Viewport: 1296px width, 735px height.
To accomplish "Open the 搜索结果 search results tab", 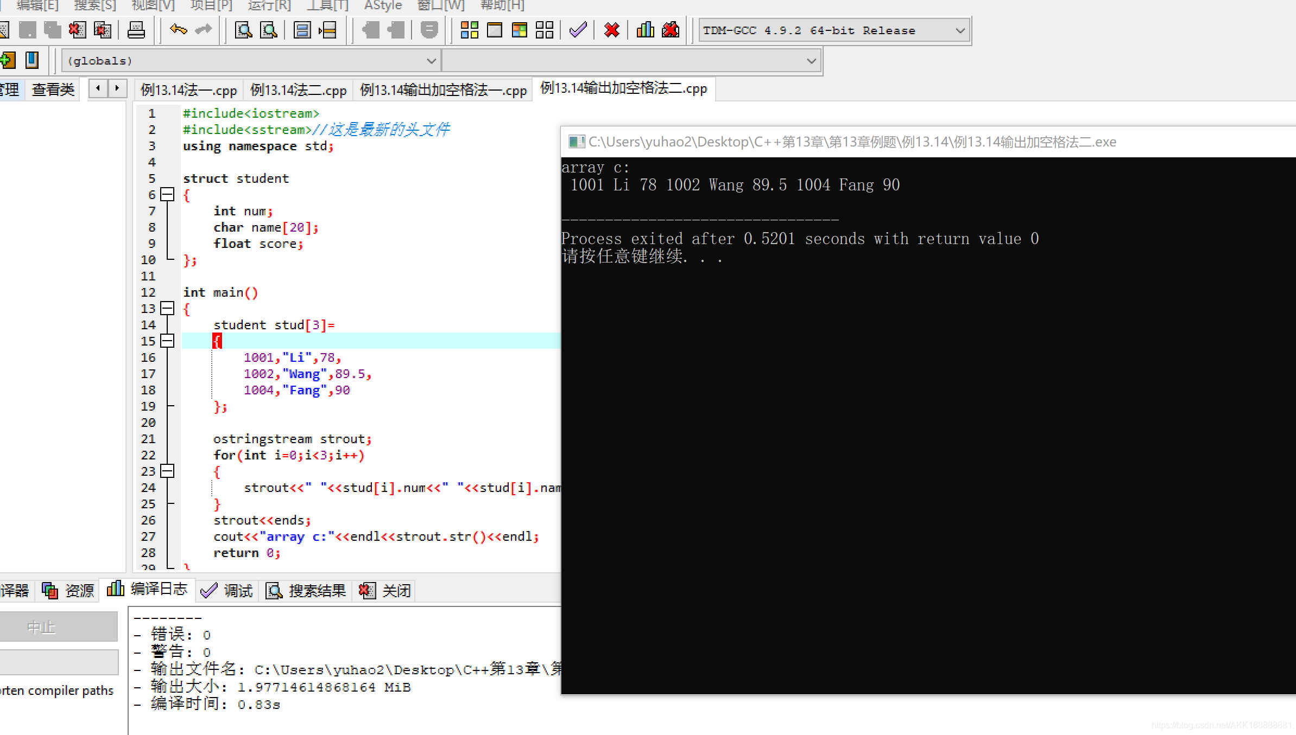I will (x=307, y=590).
